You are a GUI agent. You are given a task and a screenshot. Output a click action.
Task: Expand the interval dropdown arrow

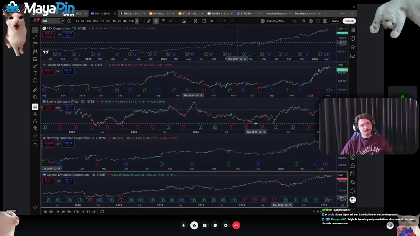(x=141, y=21)
